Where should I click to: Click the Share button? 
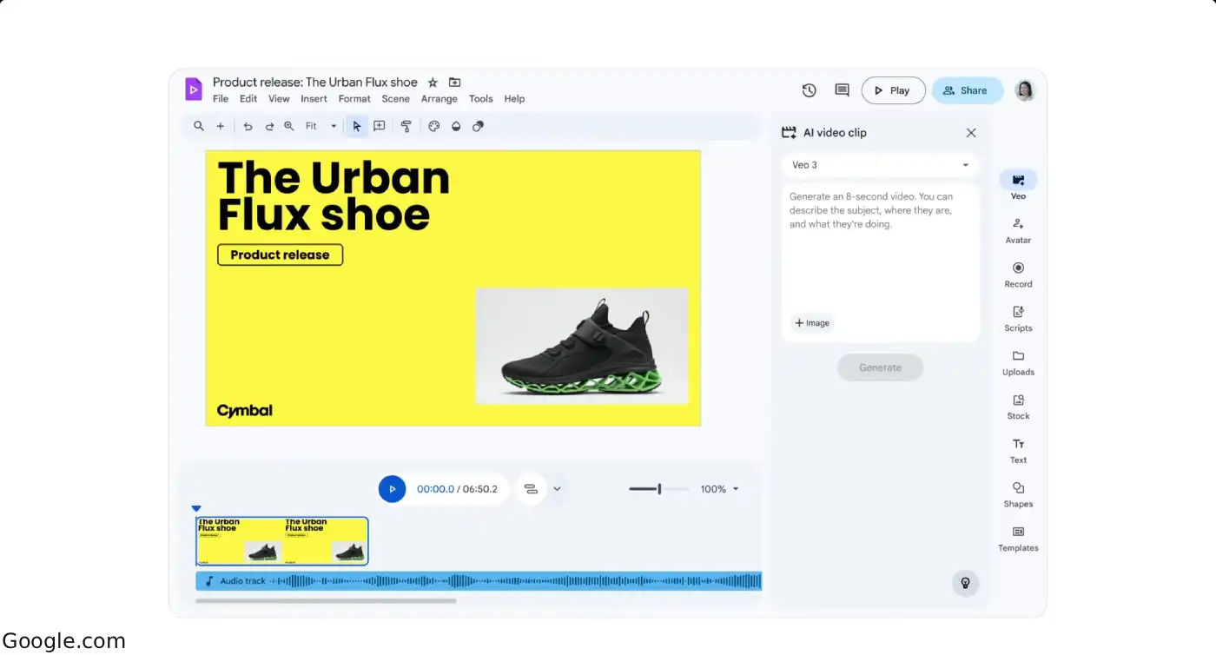(x=967, y=90)
